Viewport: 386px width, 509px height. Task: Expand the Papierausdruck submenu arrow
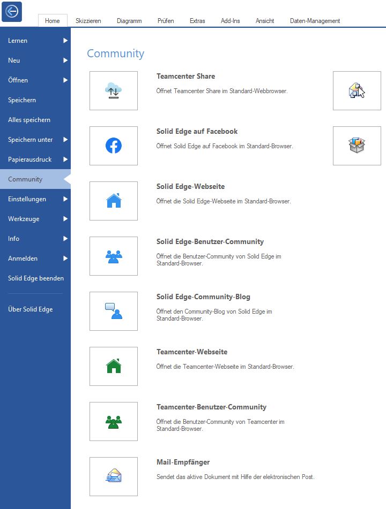click(x=65, y=159)
